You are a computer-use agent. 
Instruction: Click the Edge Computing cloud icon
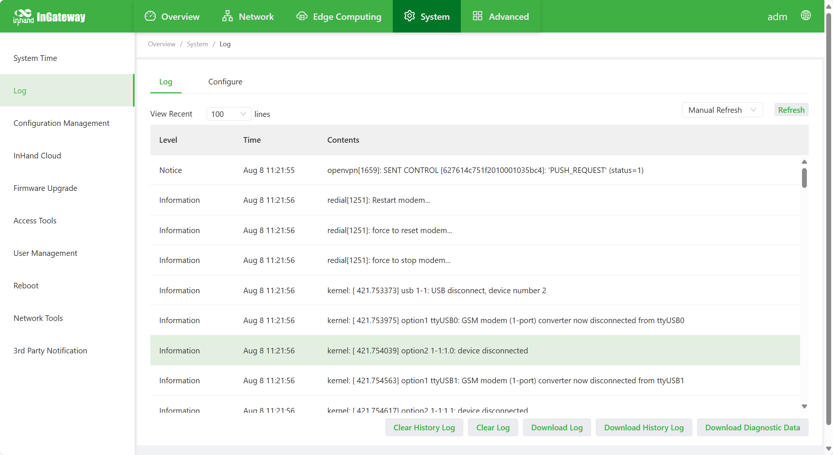coord(302,16)
